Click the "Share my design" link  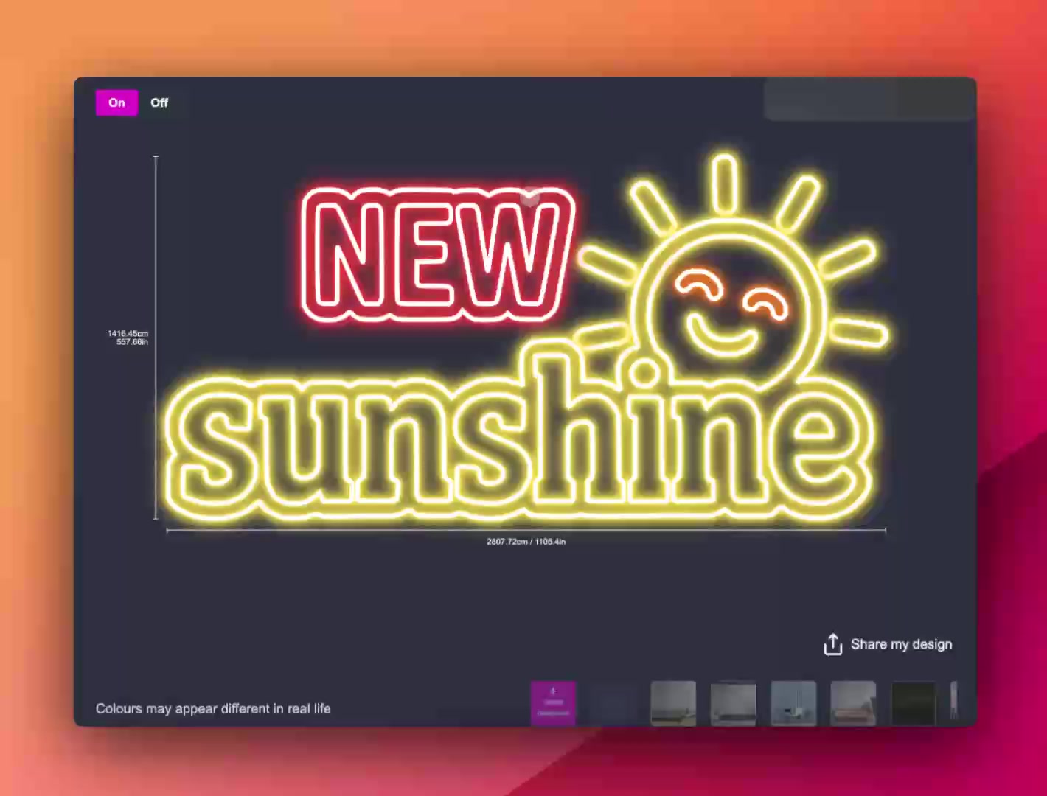(901, 644)
